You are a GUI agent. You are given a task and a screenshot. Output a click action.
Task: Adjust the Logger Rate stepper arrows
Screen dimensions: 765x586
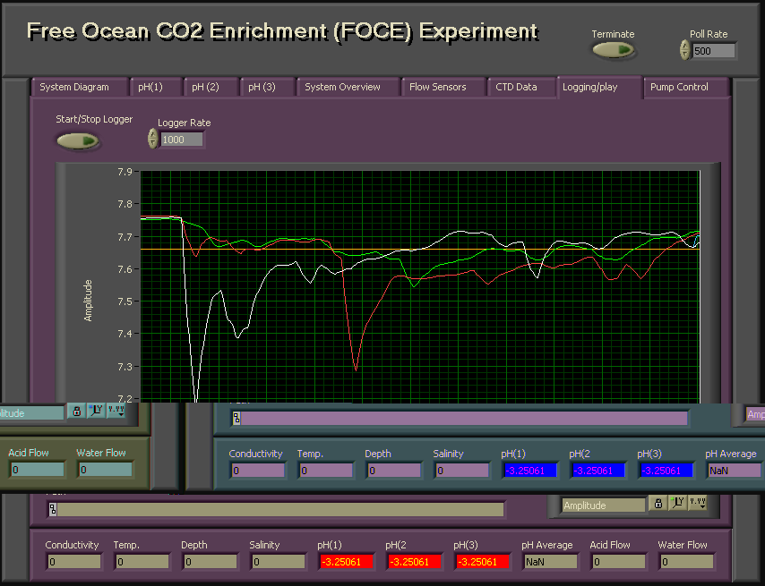(x=152, y=139)
